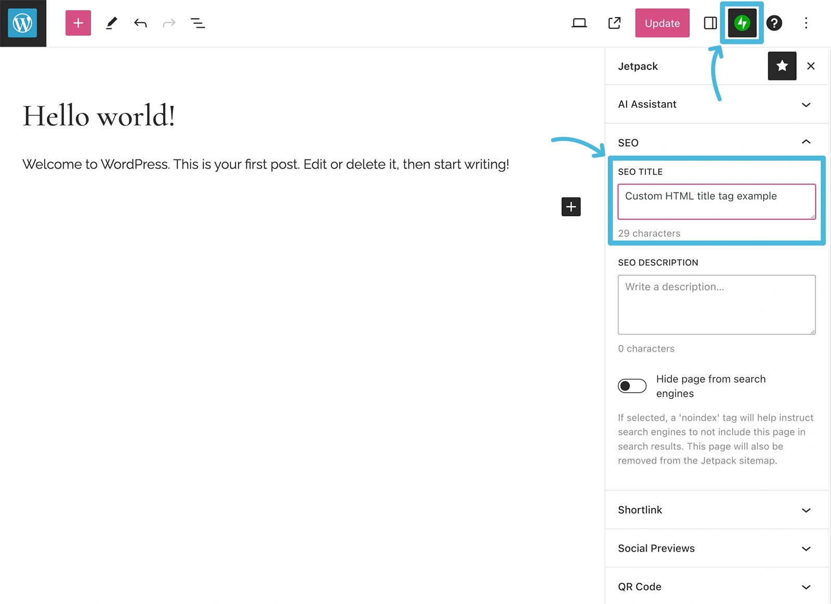
Task: Open the Document Overview list icon
Action: pos(197,23)
